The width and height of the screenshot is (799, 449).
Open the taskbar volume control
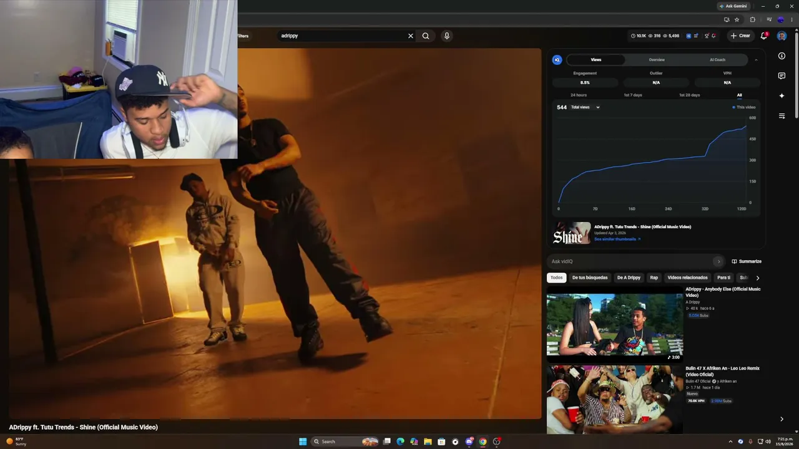(768, 442)
